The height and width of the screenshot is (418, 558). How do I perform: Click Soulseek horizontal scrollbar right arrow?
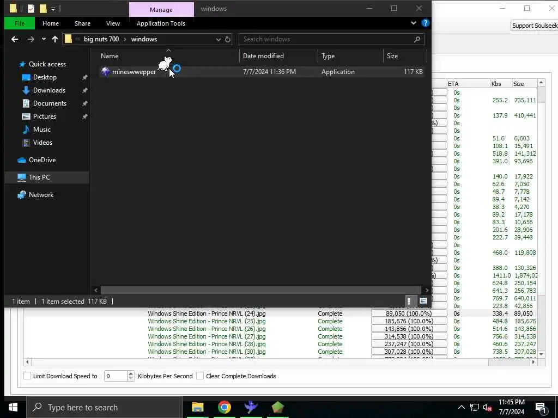pos(533,362)
